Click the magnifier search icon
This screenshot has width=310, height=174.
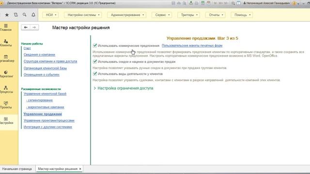tap(25, 15)
